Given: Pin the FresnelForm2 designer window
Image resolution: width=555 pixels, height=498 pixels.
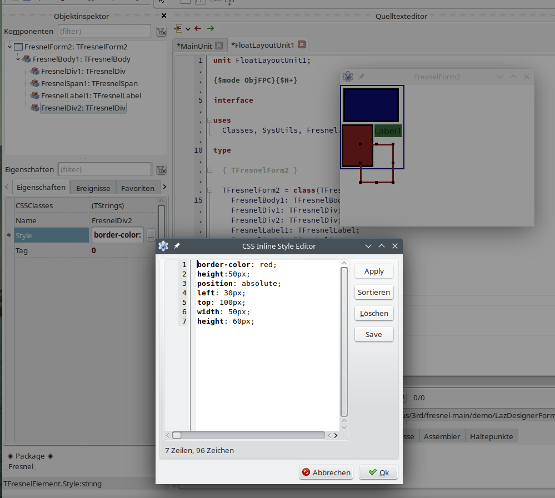Looking at the screenshot, I should pyautogui.click(x=361, y=77).
